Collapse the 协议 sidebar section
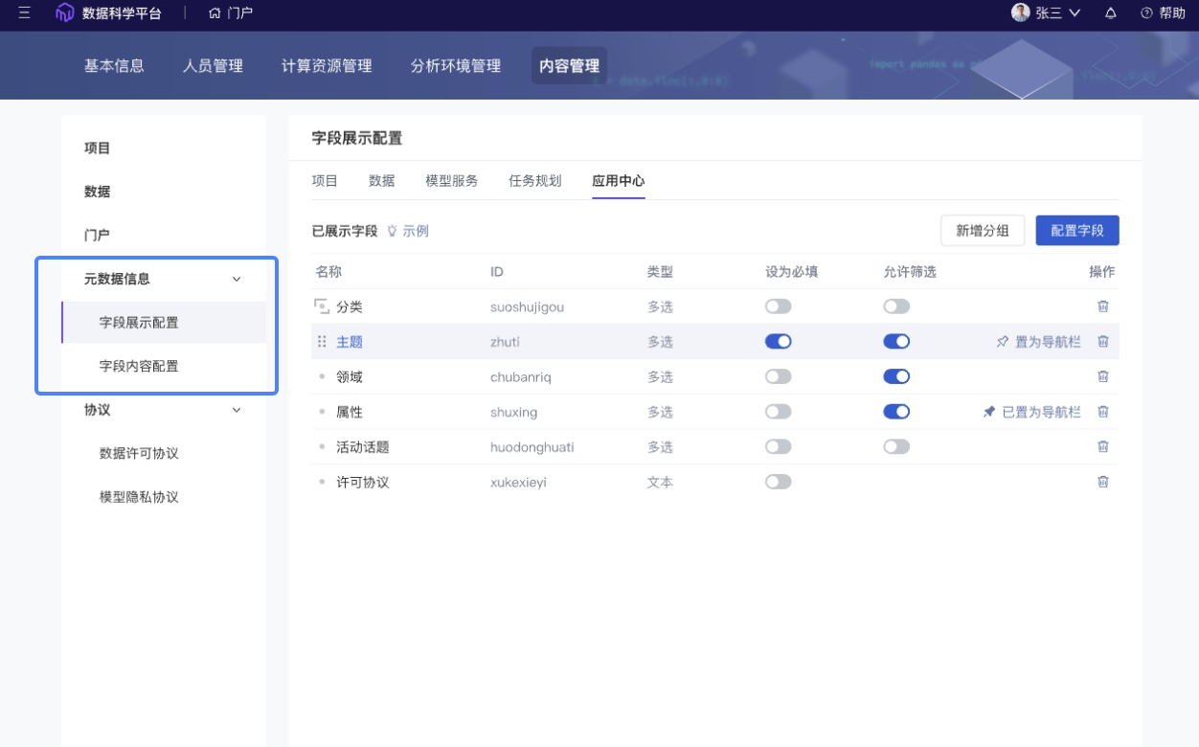 [237, 410]
